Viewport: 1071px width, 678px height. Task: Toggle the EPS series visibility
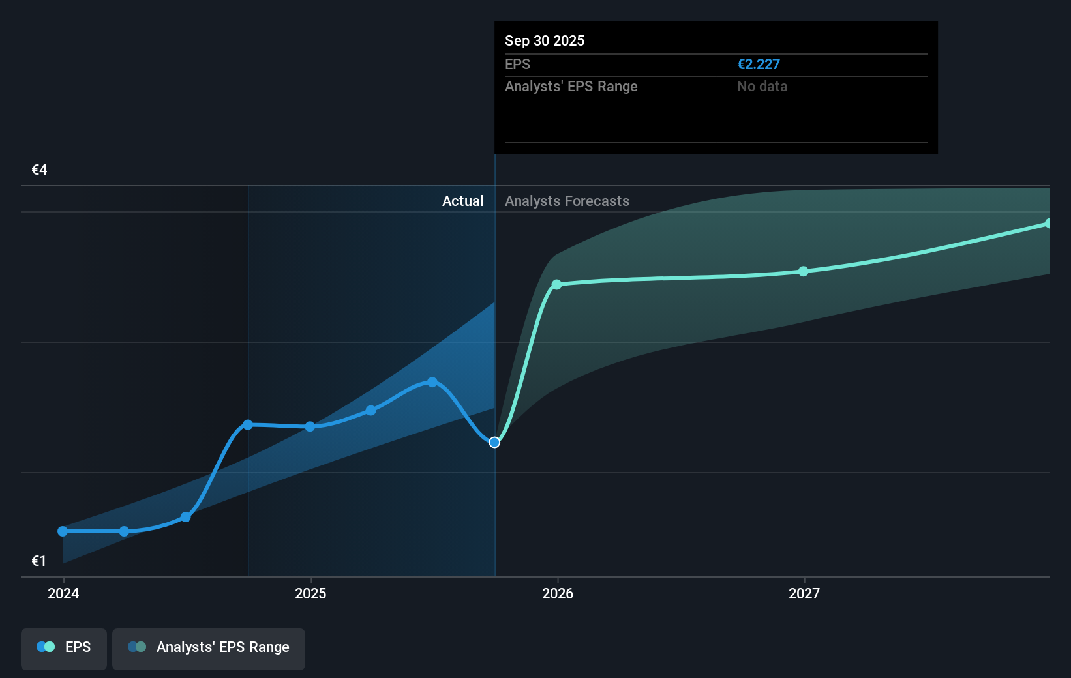(x=63, y=647)
